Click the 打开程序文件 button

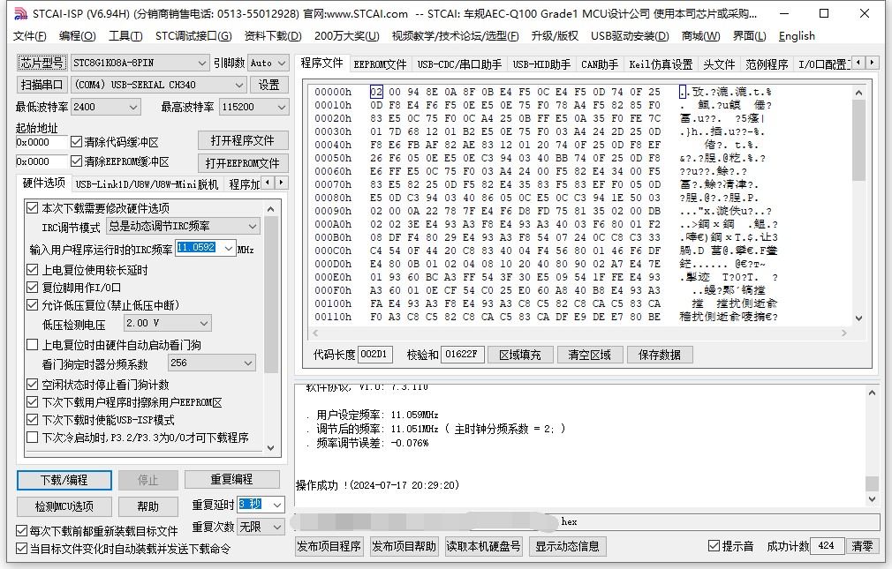(243, 140)
